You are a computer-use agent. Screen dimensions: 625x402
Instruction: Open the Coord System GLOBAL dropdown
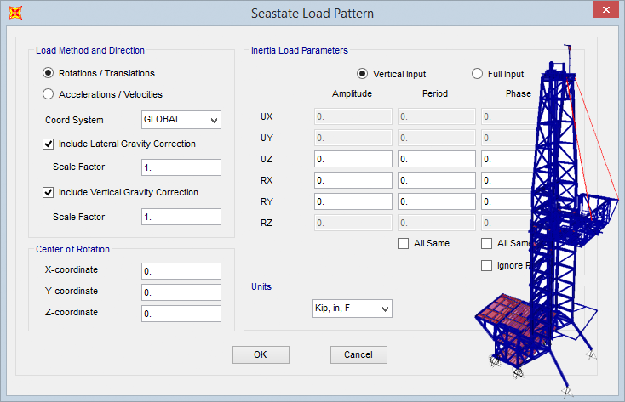click(x=181, y=120)
